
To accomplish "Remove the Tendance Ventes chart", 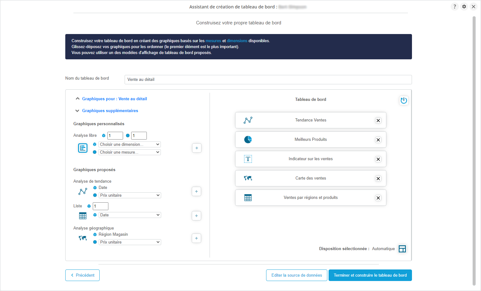I will pyautogui.click(x=378, y=121).
